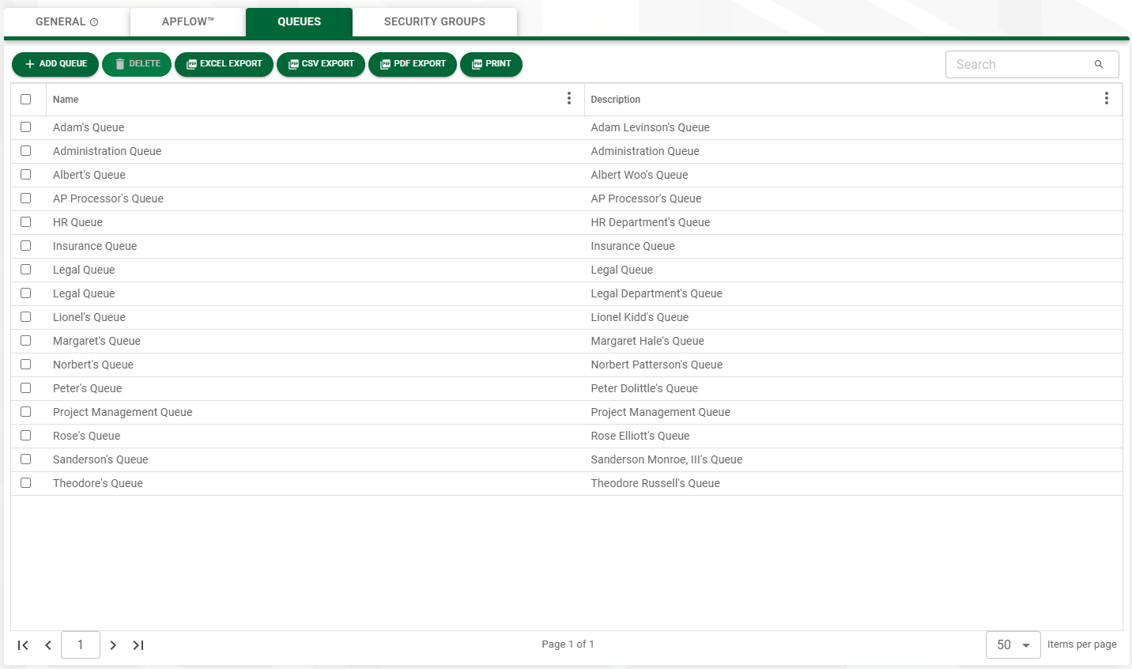Select the Queues tab
Screen dimensions: 1132x669
[x=299, y=22]
